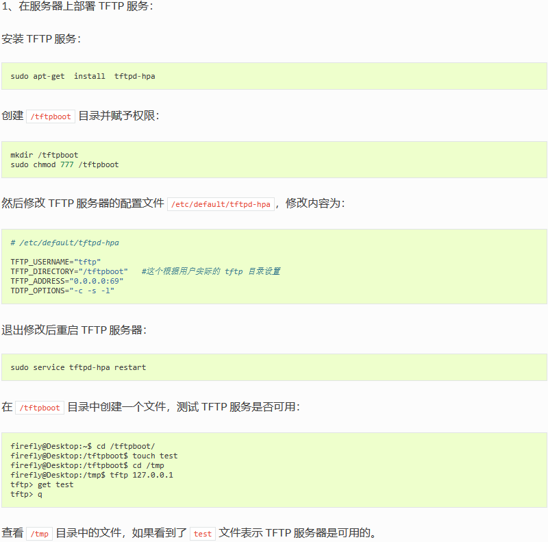
Task: Click the line 'tftp> get test'
Action: [x=42, y=484]
